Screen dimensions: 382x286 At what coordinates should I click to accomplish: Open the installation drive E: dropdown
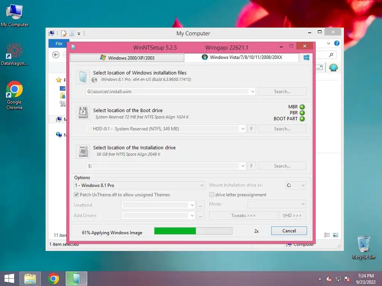[243, 166]
